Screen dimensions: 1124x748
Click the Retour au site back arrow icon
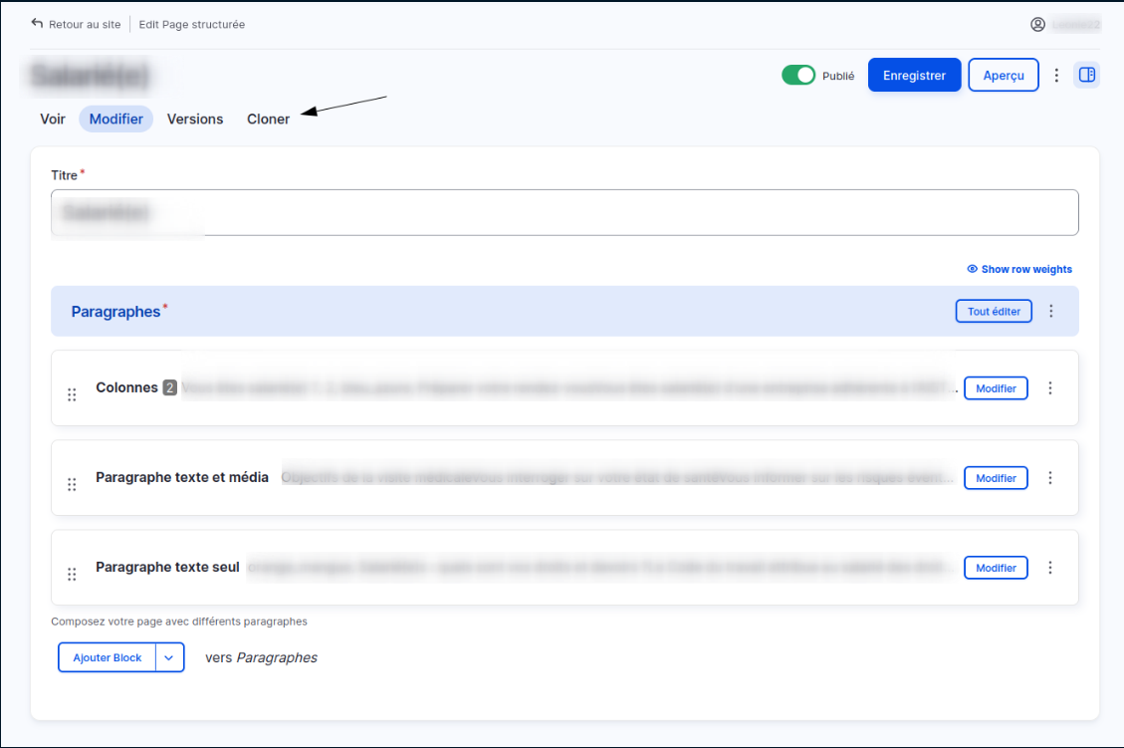37,24
